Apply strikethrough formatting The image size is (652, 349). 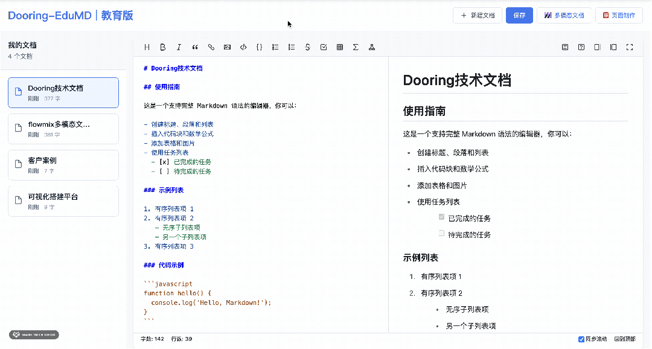point(308,48)
